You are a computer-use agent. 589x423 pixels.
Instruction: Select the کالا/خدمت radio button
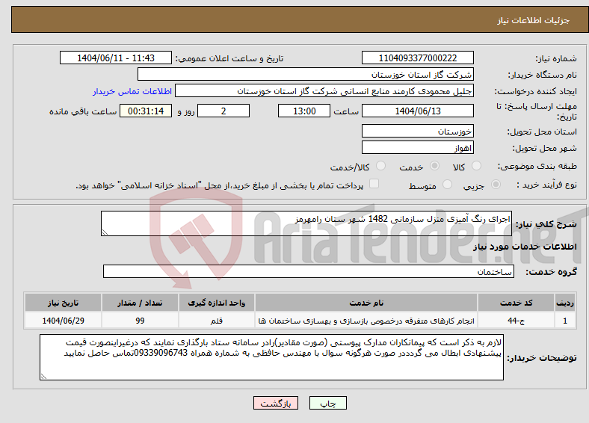381,166
